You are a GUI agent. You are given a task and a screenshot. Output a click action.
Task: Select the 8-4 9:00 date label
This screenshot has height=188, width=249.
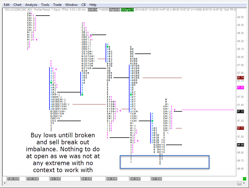(x=86, y=179)
